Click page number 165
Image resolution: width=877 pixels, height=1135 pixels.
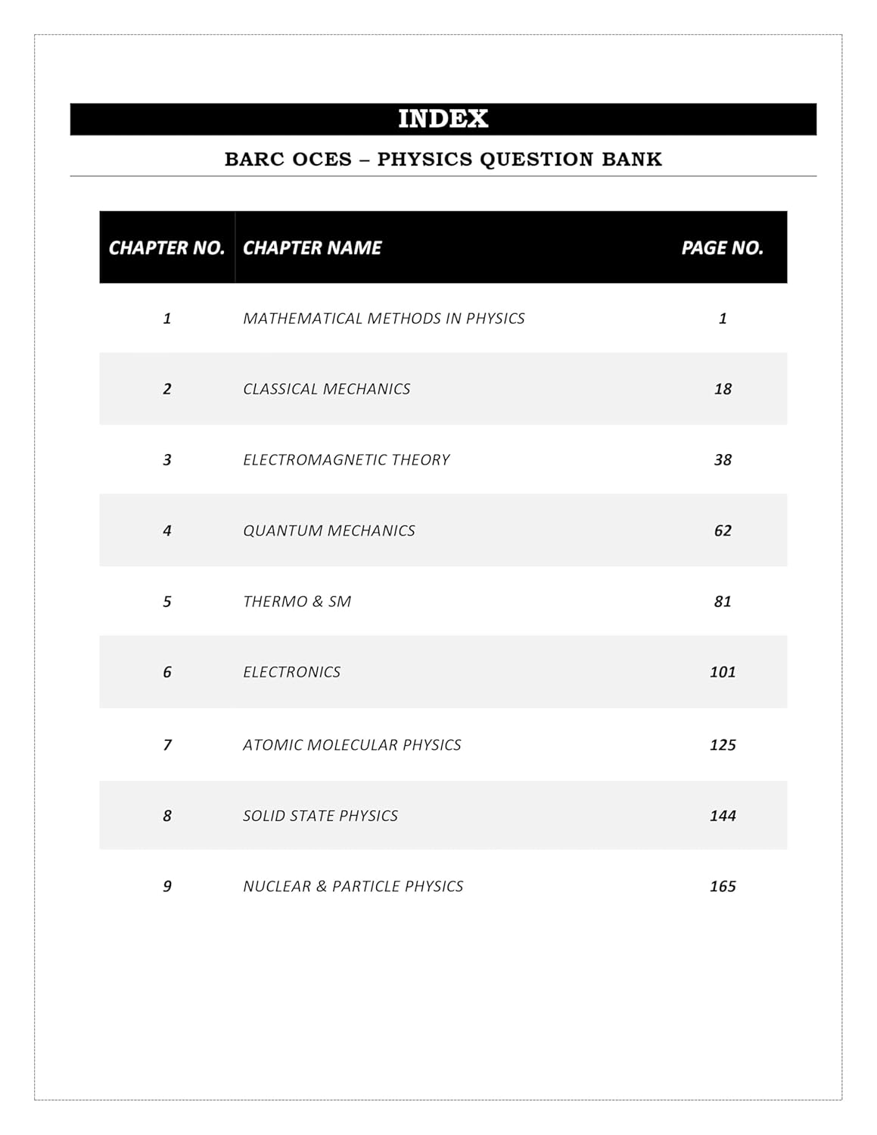(723, 886)
